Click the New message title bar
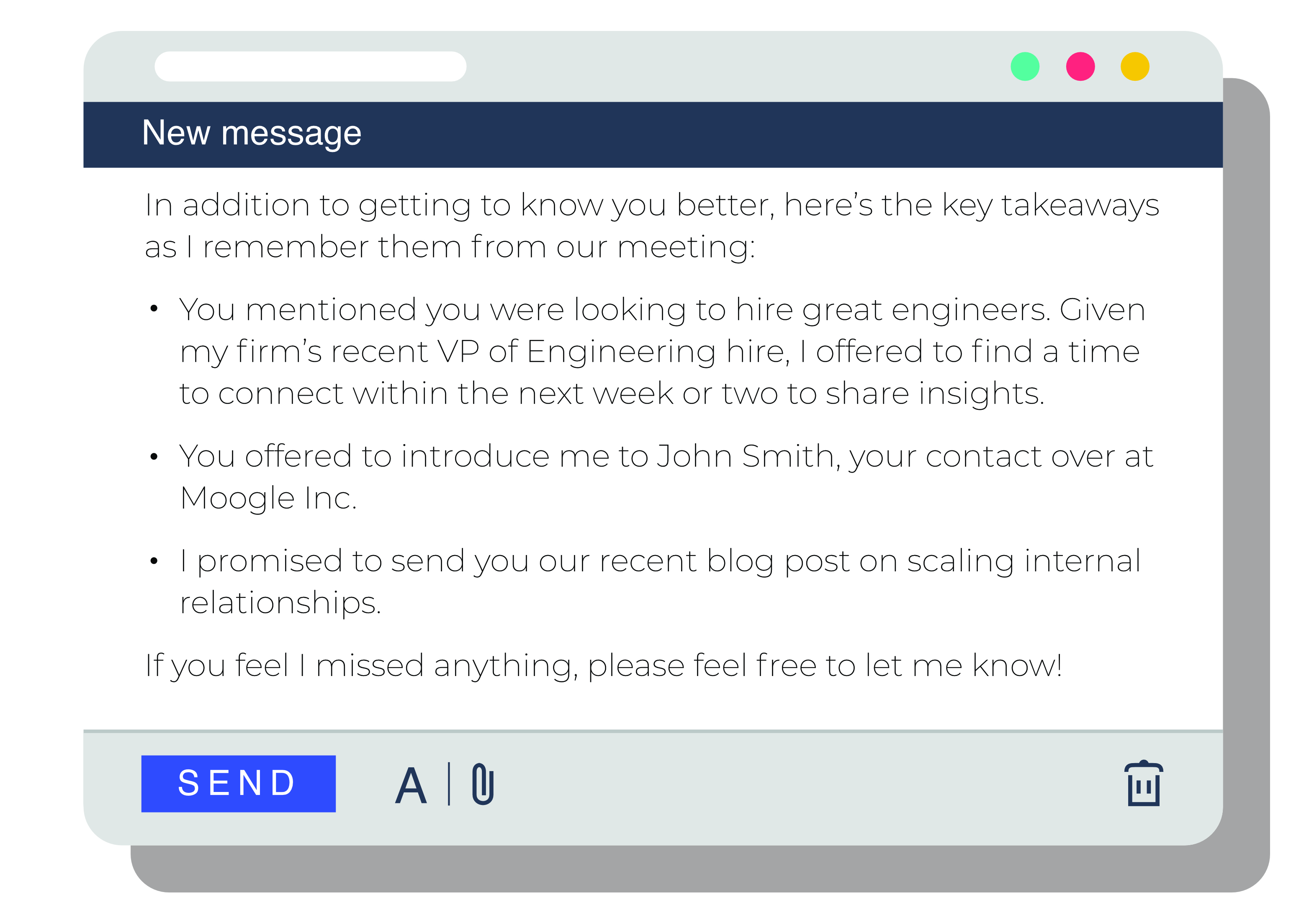The height and width of the screenshot is (923, 1291). [x=653, y=135]
